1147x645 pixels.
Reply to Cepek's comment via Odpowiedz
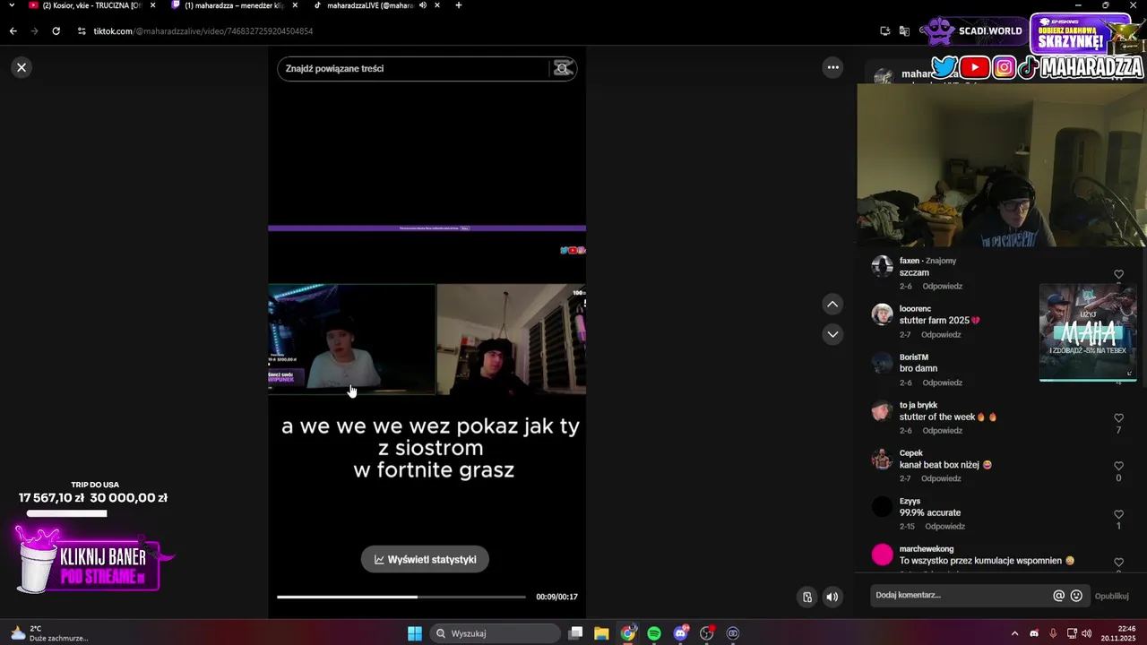click(941, 478)
